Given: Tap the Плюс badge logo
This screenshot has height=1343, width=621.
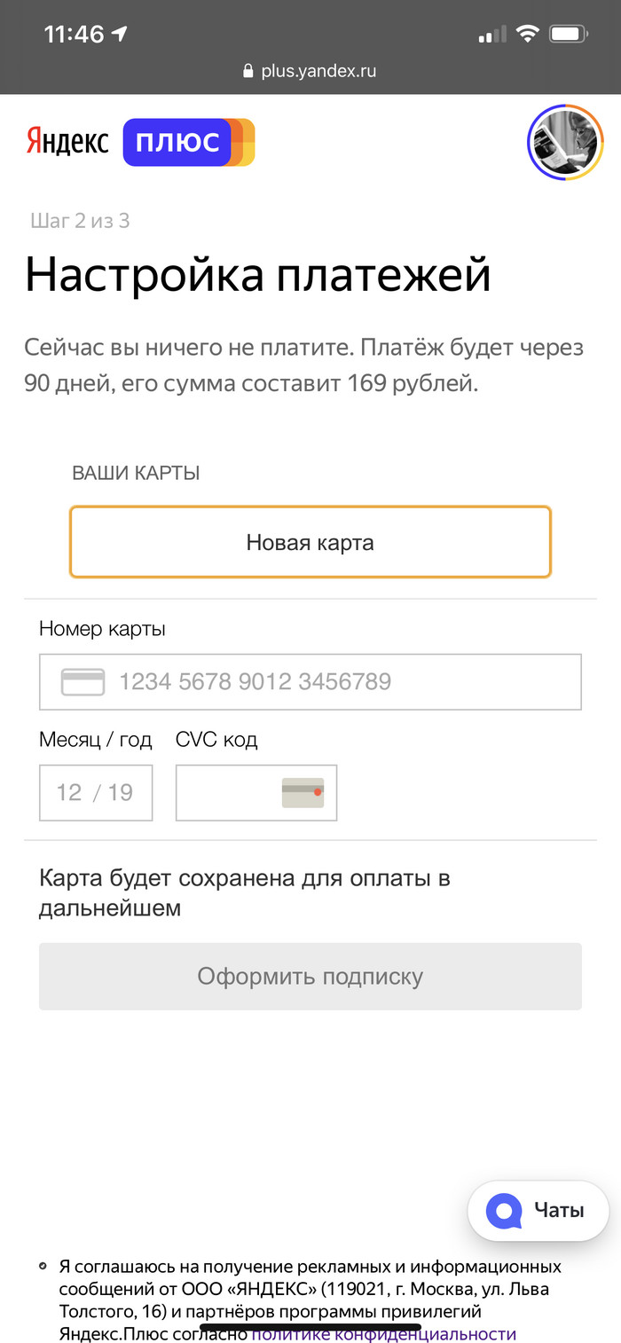Looking at the screenshot, I should (188, 142).
